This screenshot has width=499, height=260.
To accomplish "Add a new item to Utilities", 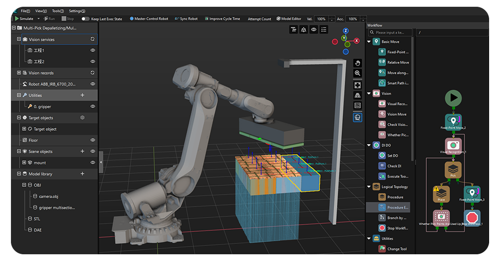I will 82,95.
